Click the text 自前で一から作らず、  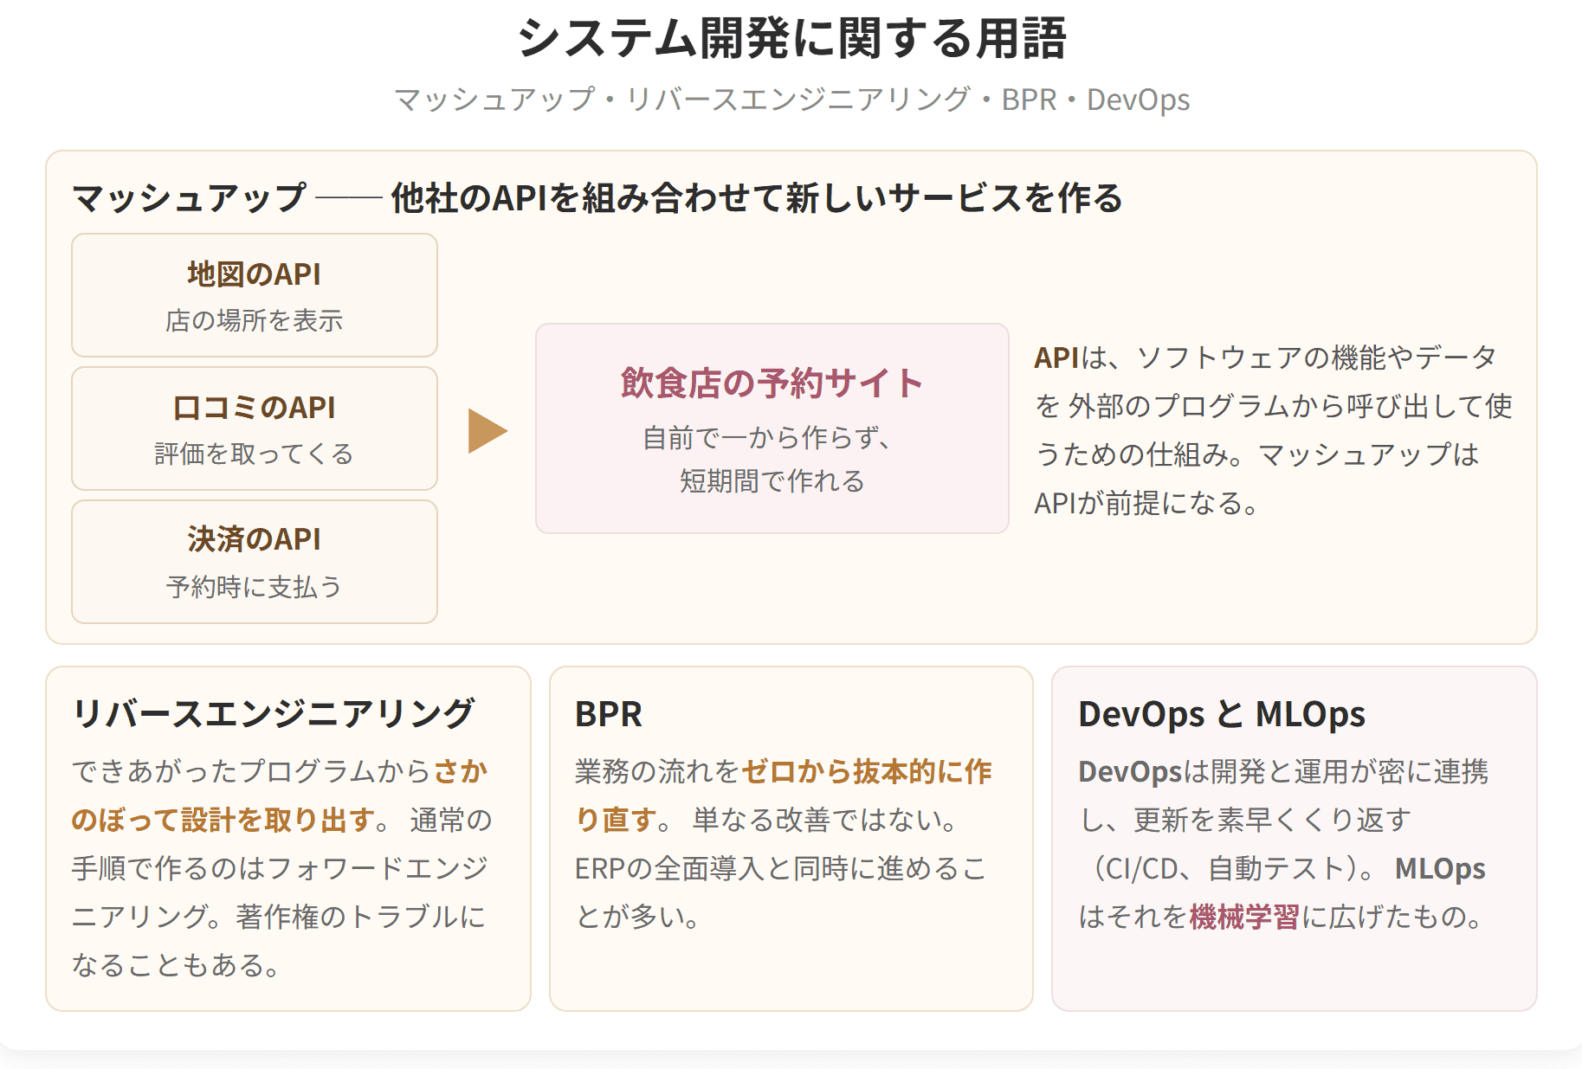tap(767, 437)
